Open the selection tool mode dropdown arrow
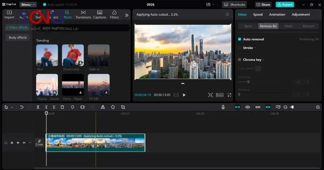The width and height of the screenshot is (324, 170). (12, 107)
